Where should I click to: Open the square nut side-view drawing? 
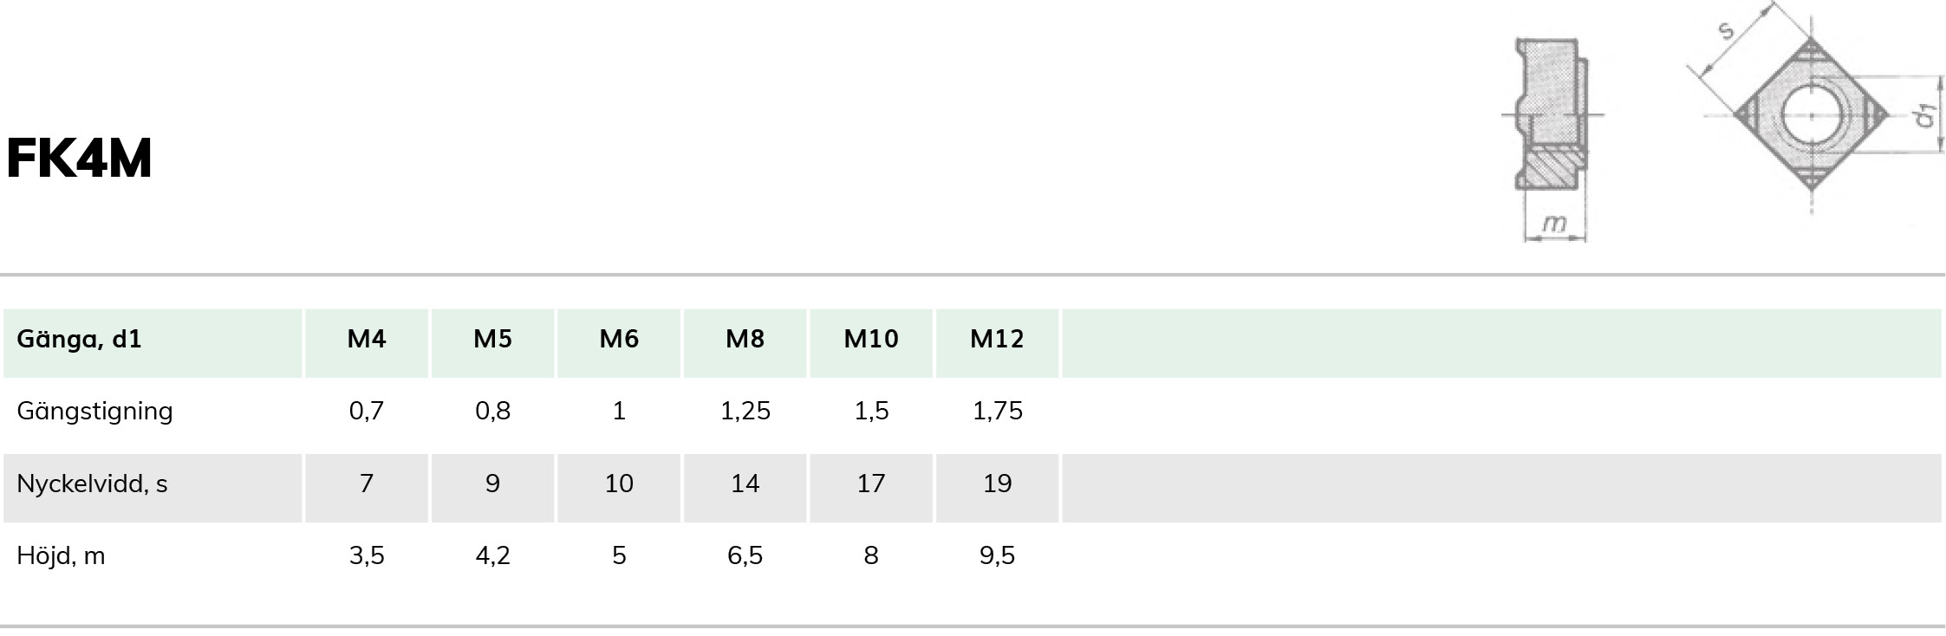click(1552, 139)
